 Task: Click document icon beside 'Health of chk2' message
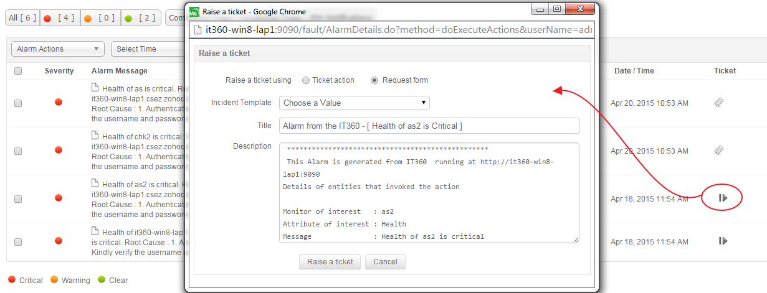pos(95,136)
